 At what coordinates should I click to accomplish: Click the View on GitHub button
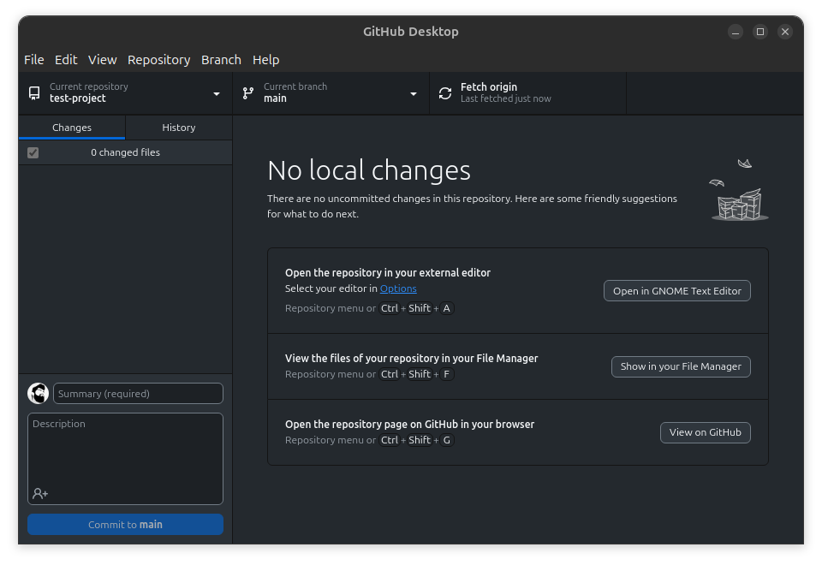pyautogui.click(x=705, y=432)
